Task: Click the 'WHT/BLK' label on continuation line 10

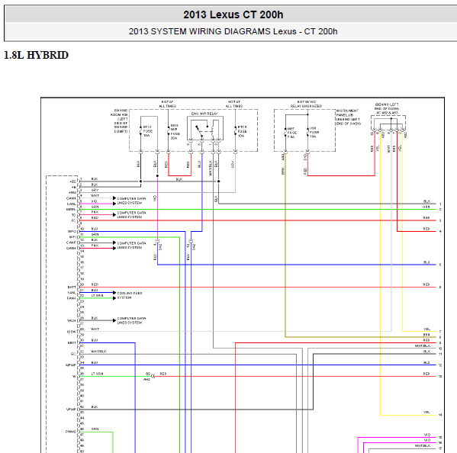Action: click(x=423, y=345)
